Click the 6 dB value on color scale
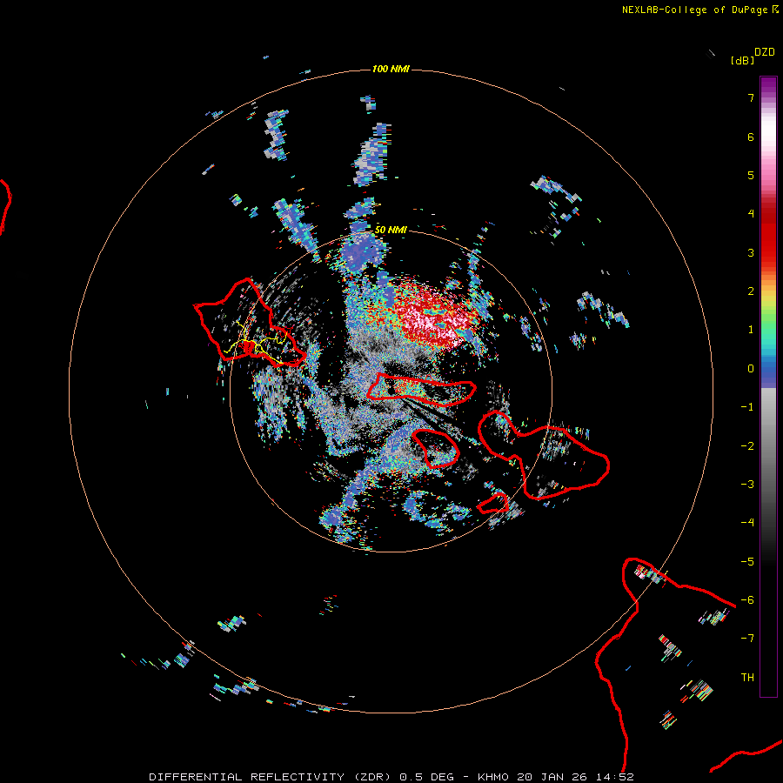This screenshot has height=783, width=783. 751,137
